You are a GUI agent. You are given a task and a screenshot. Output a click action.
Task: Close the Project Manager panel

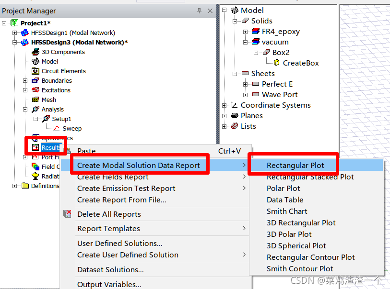[210, 11]
